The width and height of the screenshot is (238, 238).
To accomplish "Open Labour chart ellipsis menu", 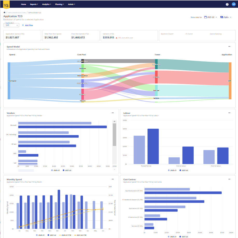I will tap(229, 113).
